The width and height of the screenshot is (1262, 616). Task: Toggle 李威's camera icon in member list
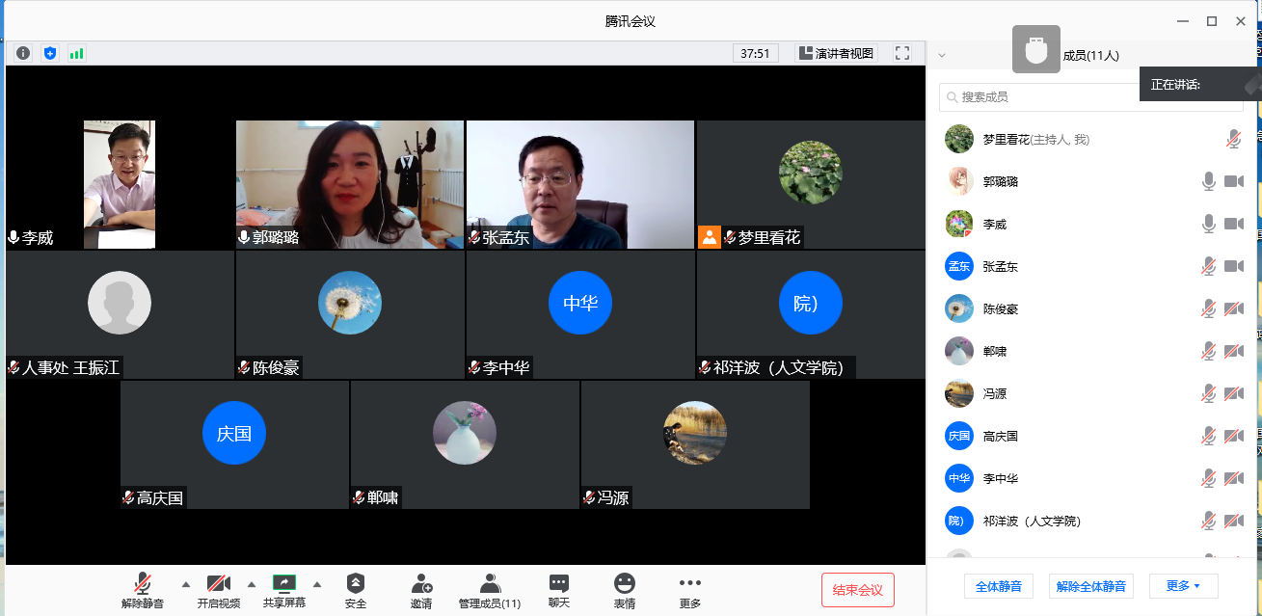point(1233,224)
